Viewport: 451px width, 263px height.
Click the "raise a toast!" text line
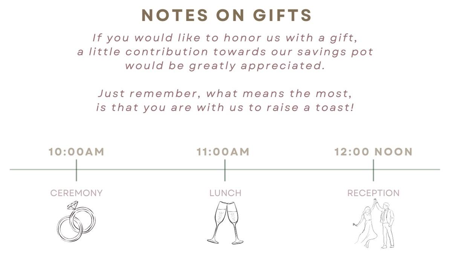[x=225, y=107]
